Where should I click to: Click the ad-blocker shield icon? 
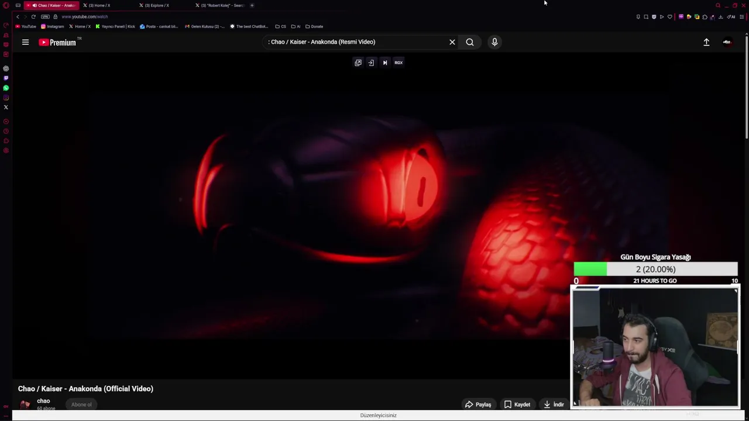pos(654,17)
